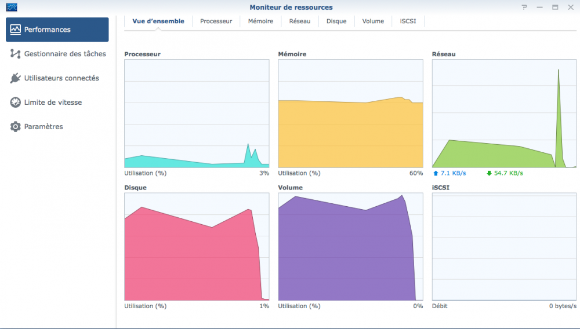Click the Réseau graph heading
580x329 pixels.
point(444,54)
